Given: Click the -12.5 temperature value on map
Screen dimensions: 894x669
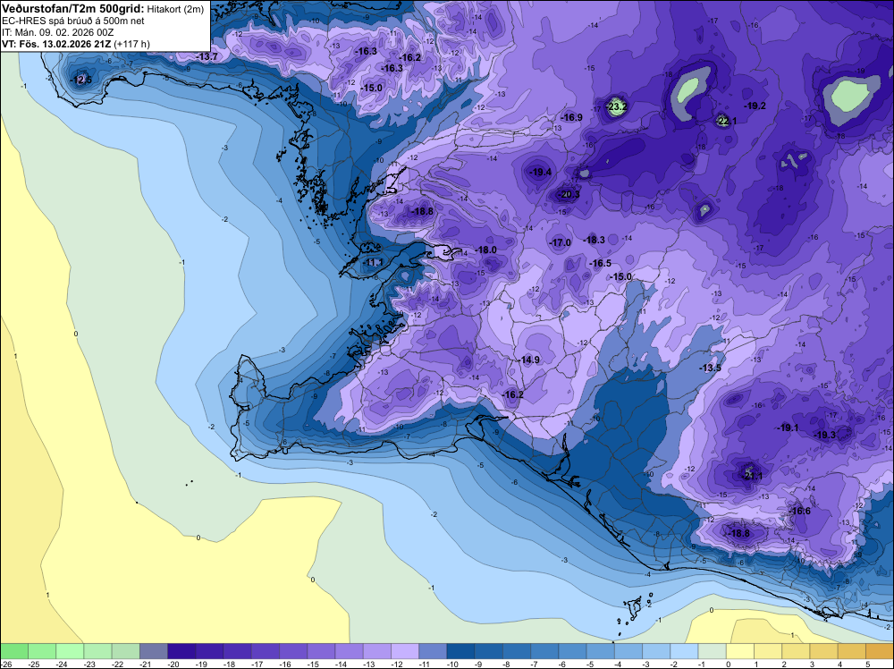Looking at the screenshot, I should point(80,80).
